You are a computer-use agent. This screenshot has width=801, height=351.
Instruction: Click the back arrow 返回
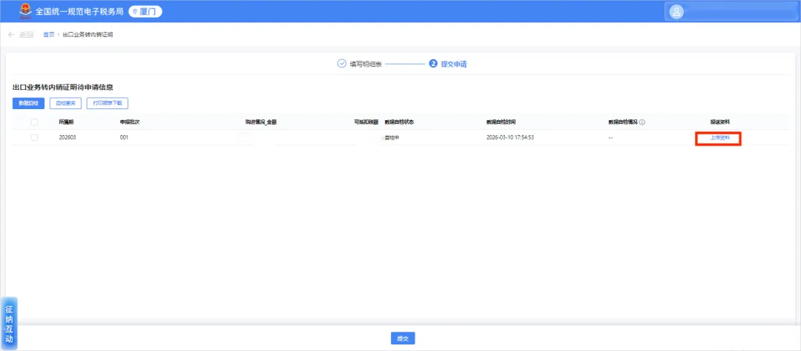point(21,35)
